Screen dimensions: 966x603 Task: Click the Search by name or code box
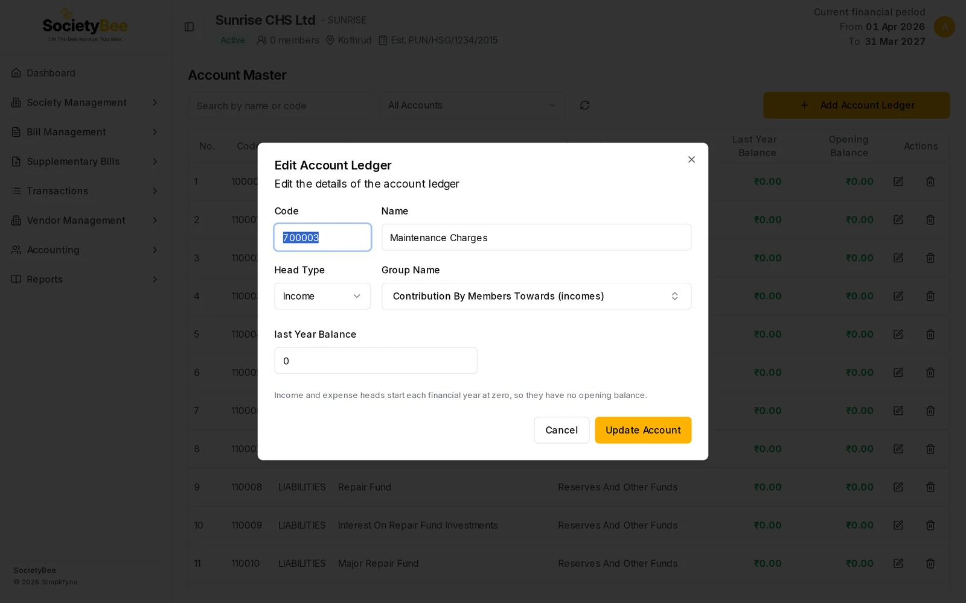tap(281, 106)
